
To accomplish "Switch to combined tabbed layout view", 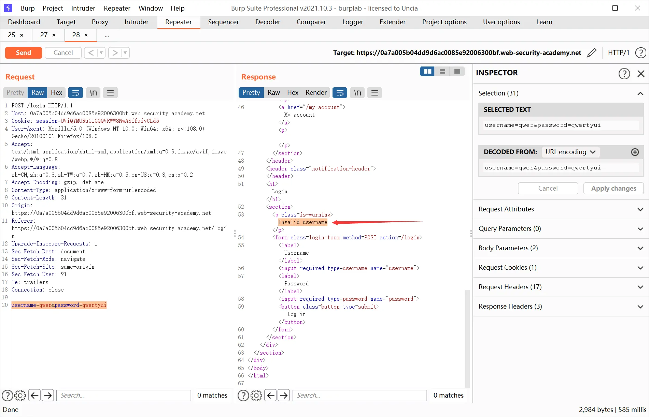I will click(x=457, y=71).
